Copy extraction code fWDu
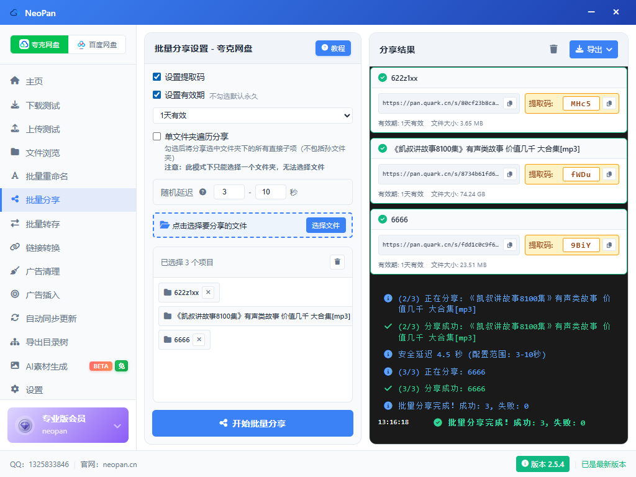This screenshot has width=636, height=477. [609, 174]
